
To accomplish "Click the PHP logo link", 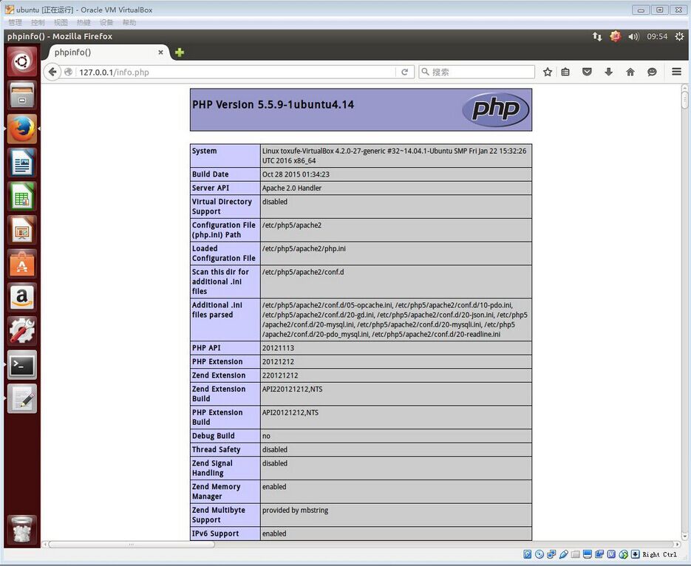I will 496,109.
